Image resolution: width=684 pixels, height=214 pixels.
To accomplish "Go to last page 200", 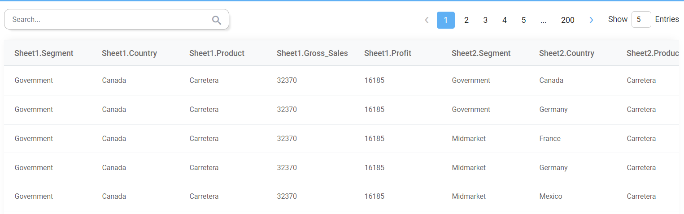I will [x=567, y=20].
